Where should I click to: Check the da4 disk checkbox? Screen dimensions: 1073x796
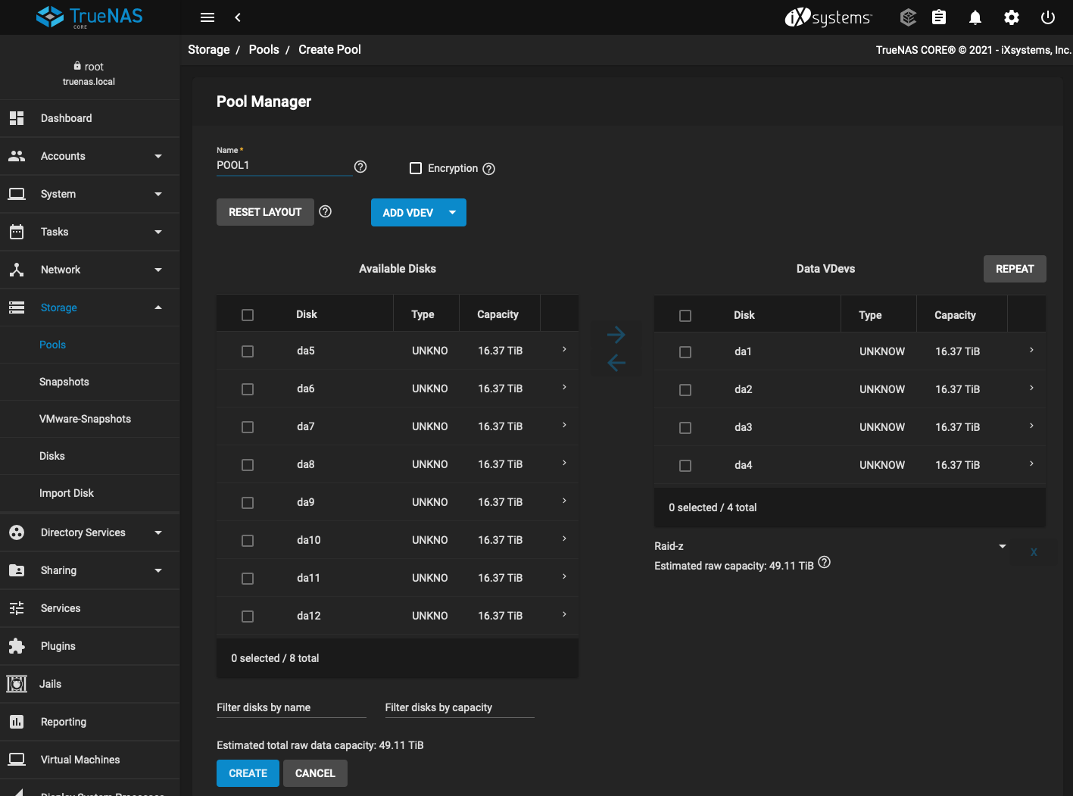click(685, 466)
